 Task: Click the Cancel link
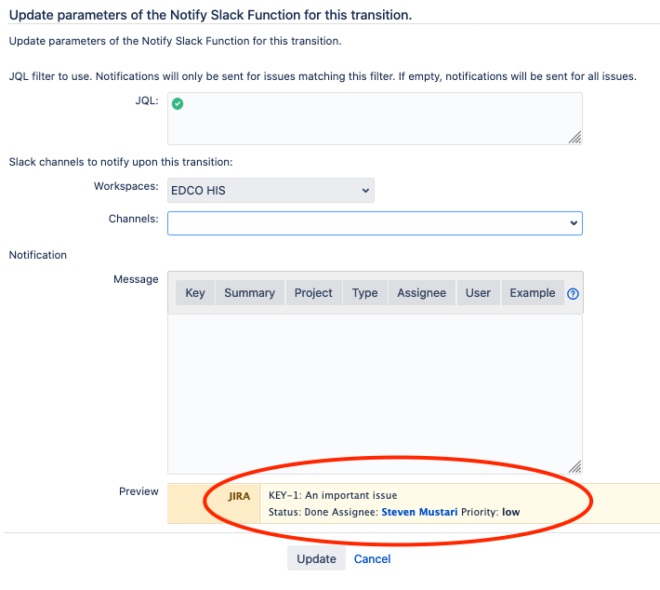click(372, 558)
